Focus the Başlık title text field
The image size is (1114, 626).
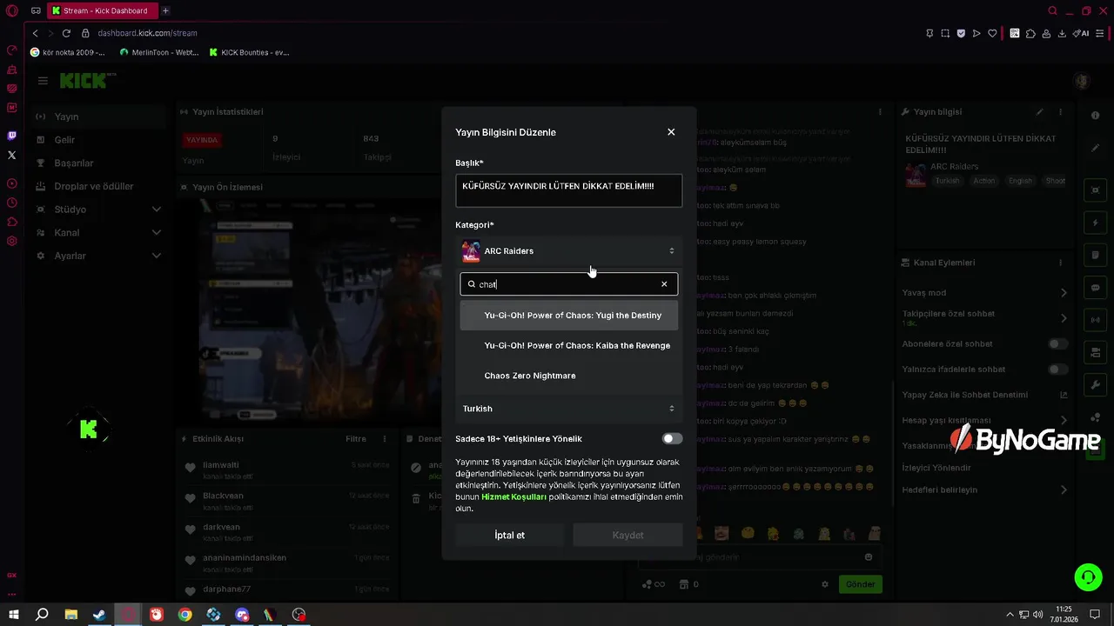[x=569, y=190]
